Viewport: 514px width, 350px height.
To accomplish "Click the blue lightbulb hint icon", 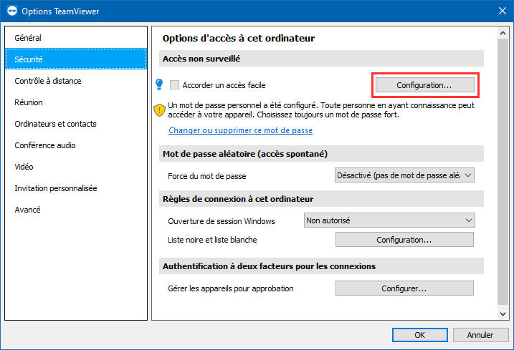I will [159, 84].
